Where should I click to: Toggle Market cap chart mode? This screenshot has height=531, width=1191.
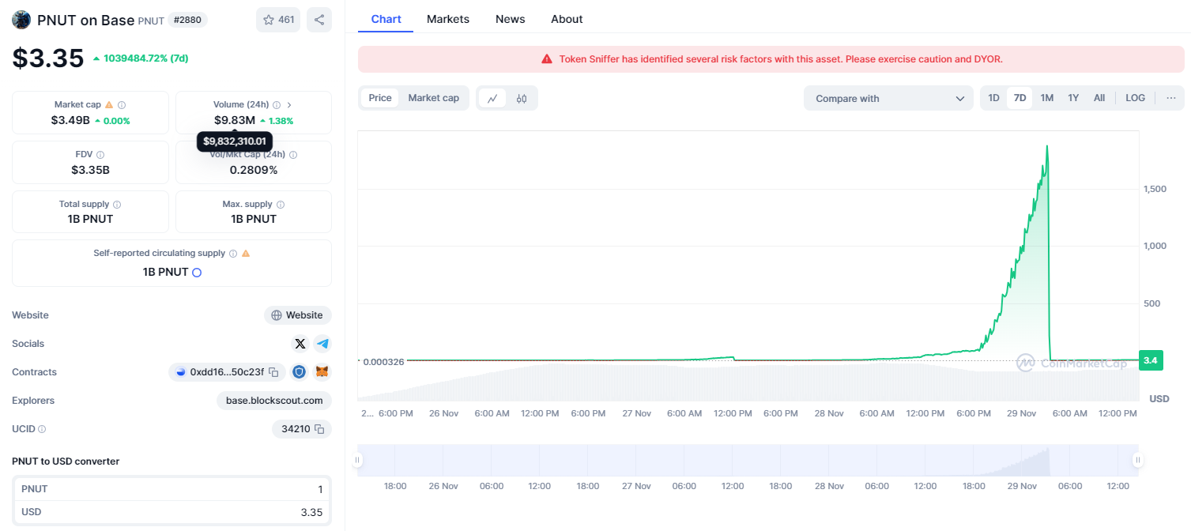pos(433,98)
